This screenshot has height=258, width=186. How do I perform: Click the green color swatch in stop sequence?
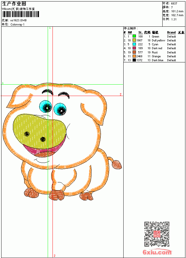click(x=134, y=36)
